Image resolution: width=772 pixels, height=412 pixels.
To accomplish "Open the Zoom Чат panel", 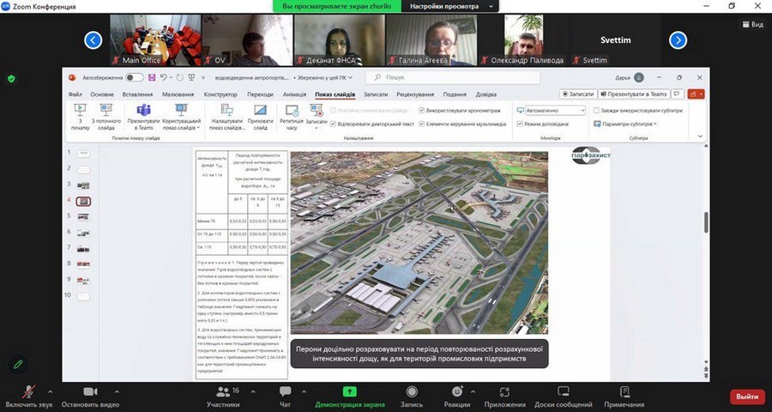I will (285, 392).
